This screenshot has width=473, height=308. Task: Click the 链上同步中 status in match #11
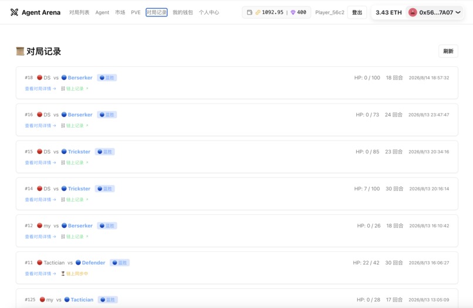click(x=77, y=273)
